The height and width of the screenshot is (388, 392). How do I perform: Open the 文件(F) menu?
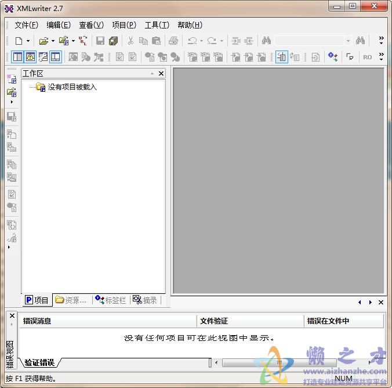pyautogui.click(x=27, y=25)
